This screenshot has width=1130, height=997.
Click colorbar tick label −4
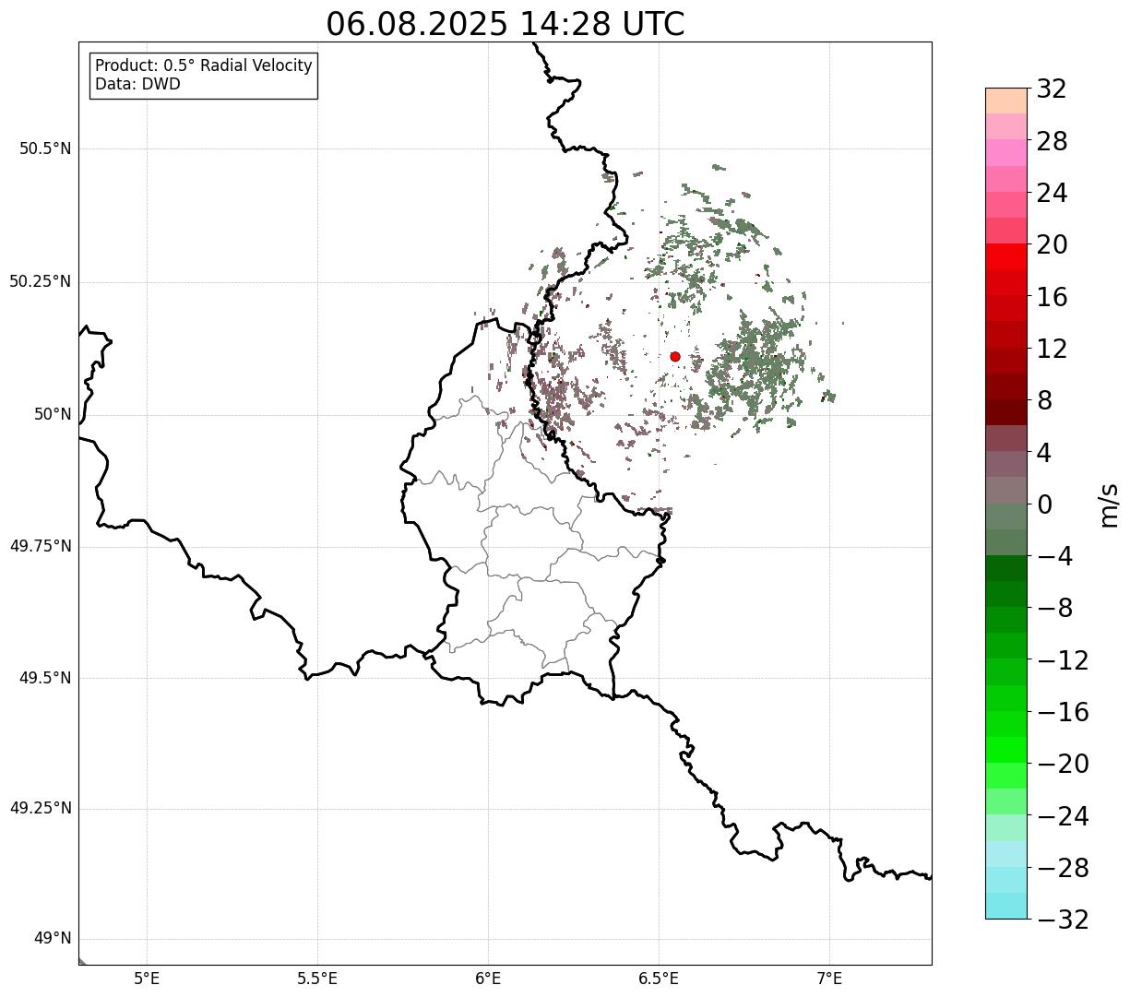pyautogui.click(x=1054, y=556)
